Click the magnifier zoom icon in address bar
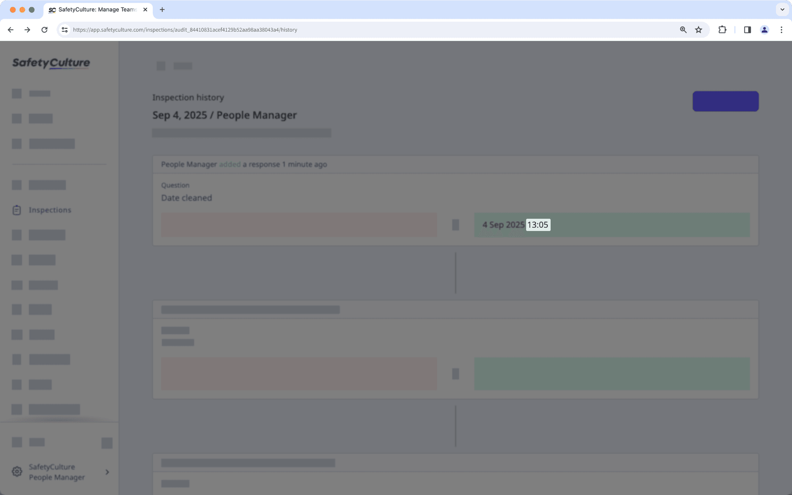Image resolution: width=792 pixels, height=495 pixels. pos(683,30)
